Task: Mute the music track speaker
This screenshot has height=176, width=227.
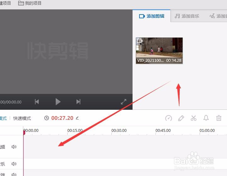Action: tap(14, 164)
